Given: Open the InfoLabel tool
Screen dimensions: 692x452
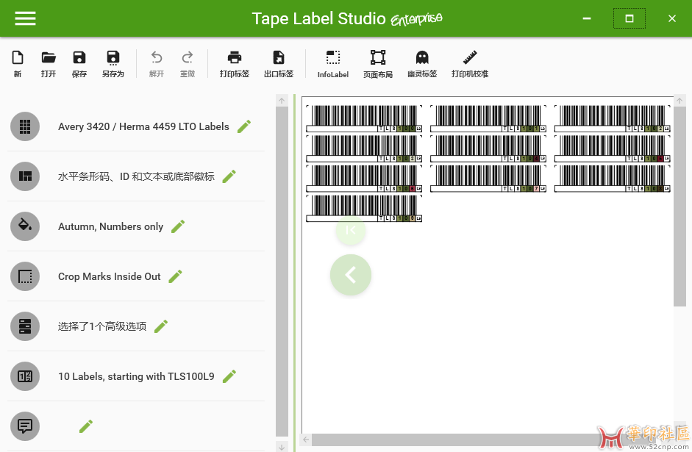Looking at the screenshot, I should click(333, 64).
